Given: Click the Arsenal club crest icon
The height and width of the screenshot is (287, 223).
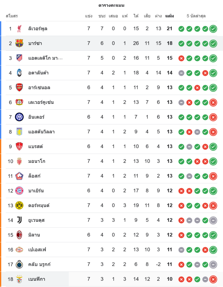Looking at the screenshot, I should [x=19, y=88].
